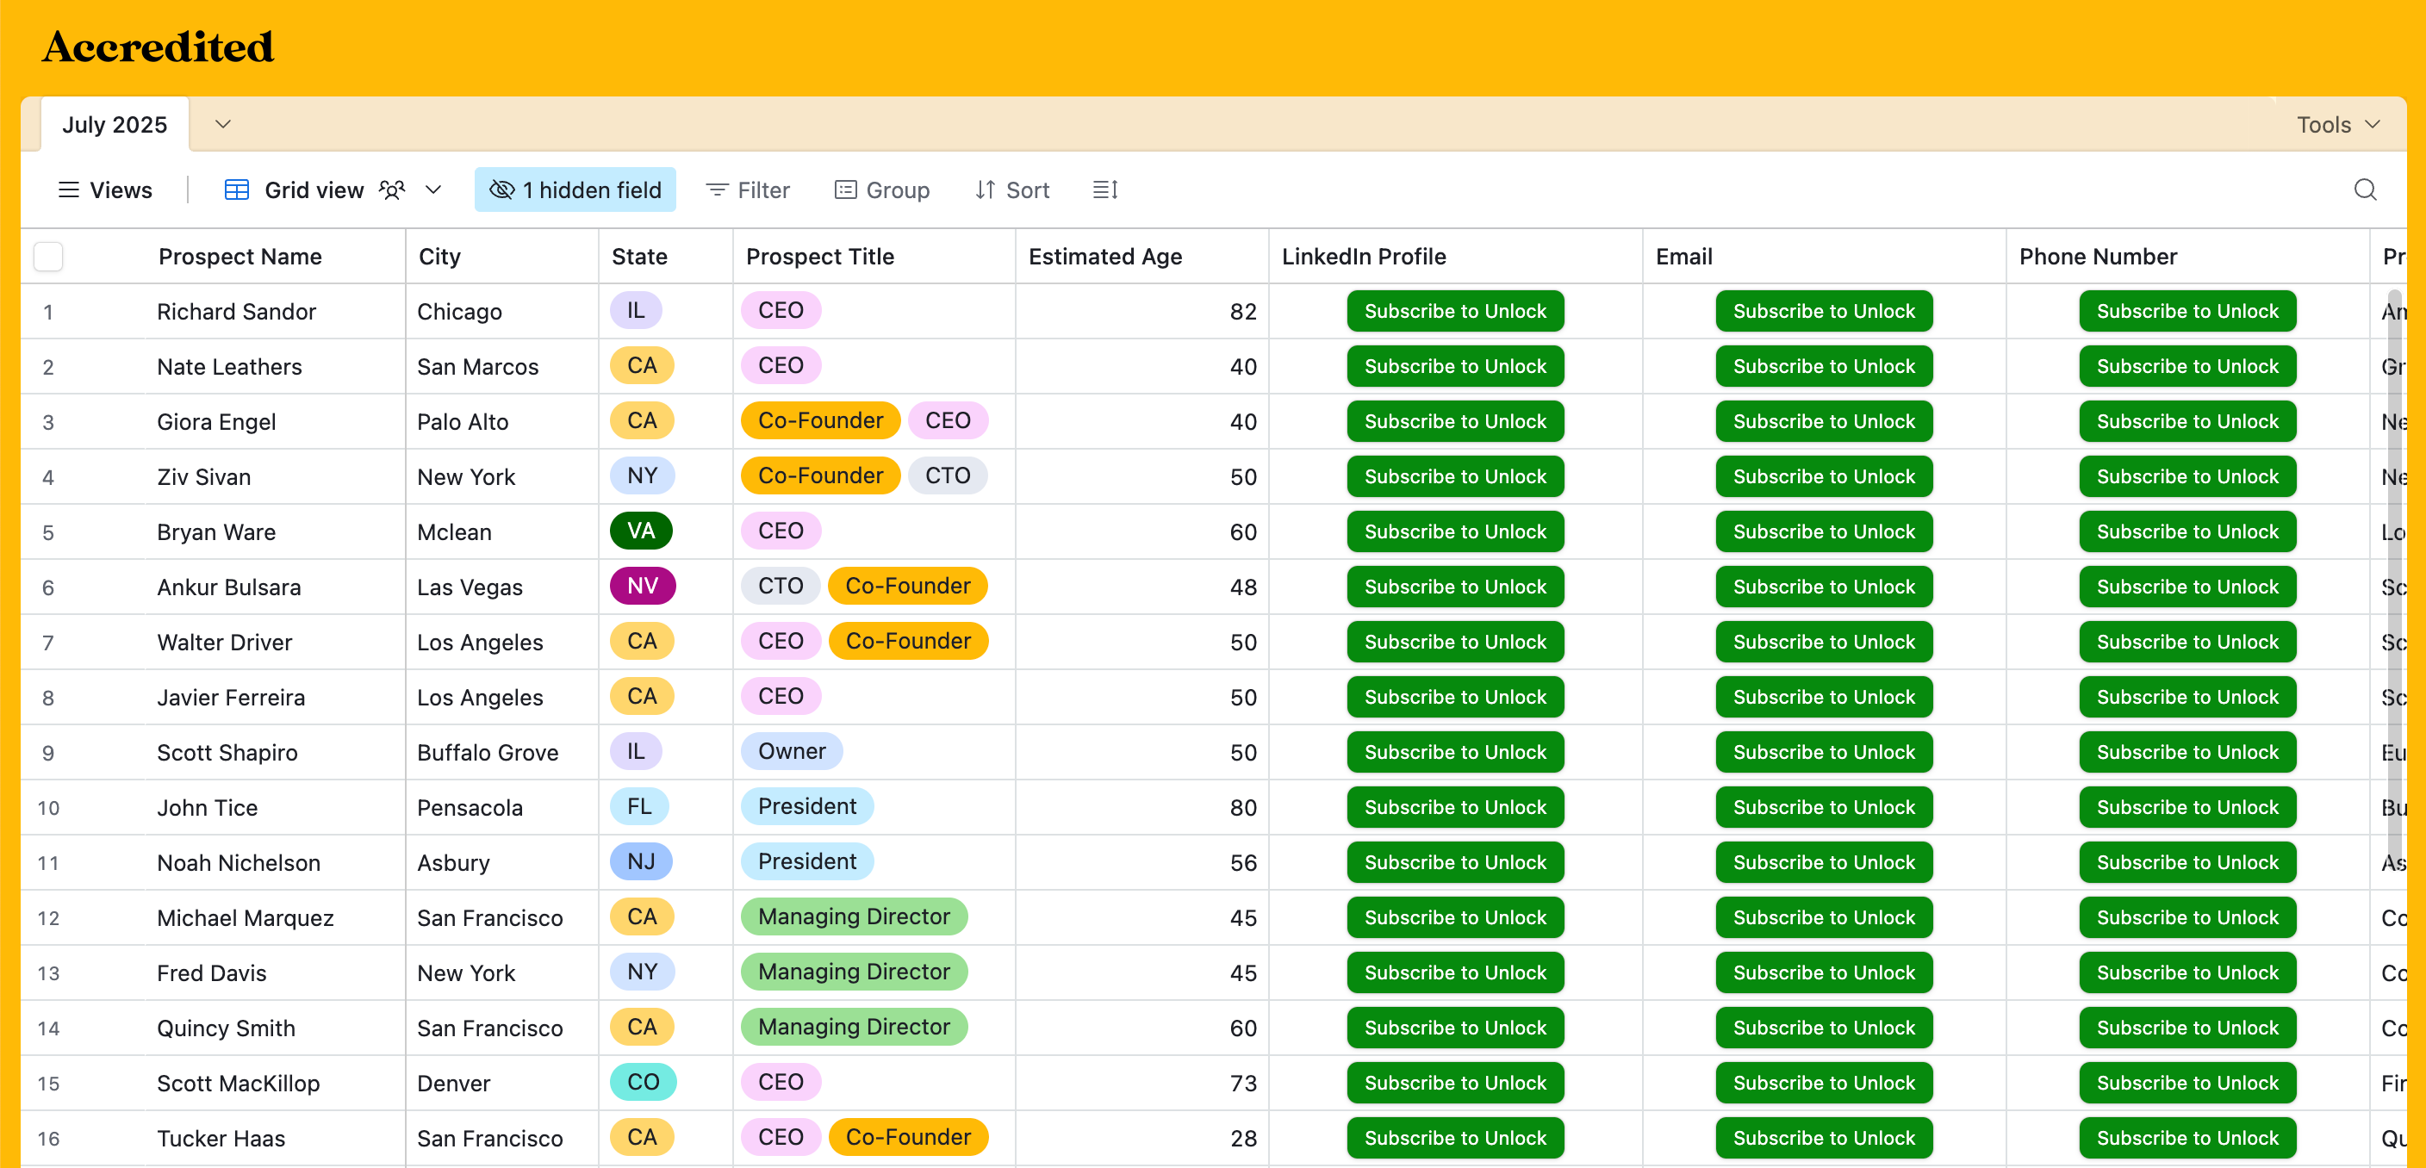Click Subscribe to Unlock for Nate Leathers' email
The image size is (2426, 1168).
click(x=1823, y=366)
